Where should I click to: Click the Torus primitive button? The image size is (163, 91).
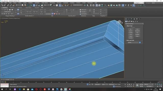coord(131,34)
